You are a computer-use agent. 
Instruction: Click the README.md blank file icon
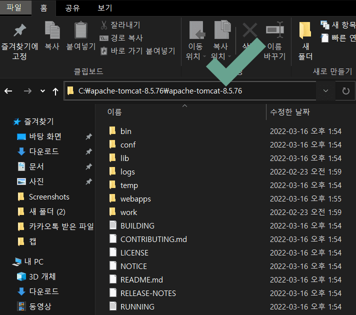[113, 279]
